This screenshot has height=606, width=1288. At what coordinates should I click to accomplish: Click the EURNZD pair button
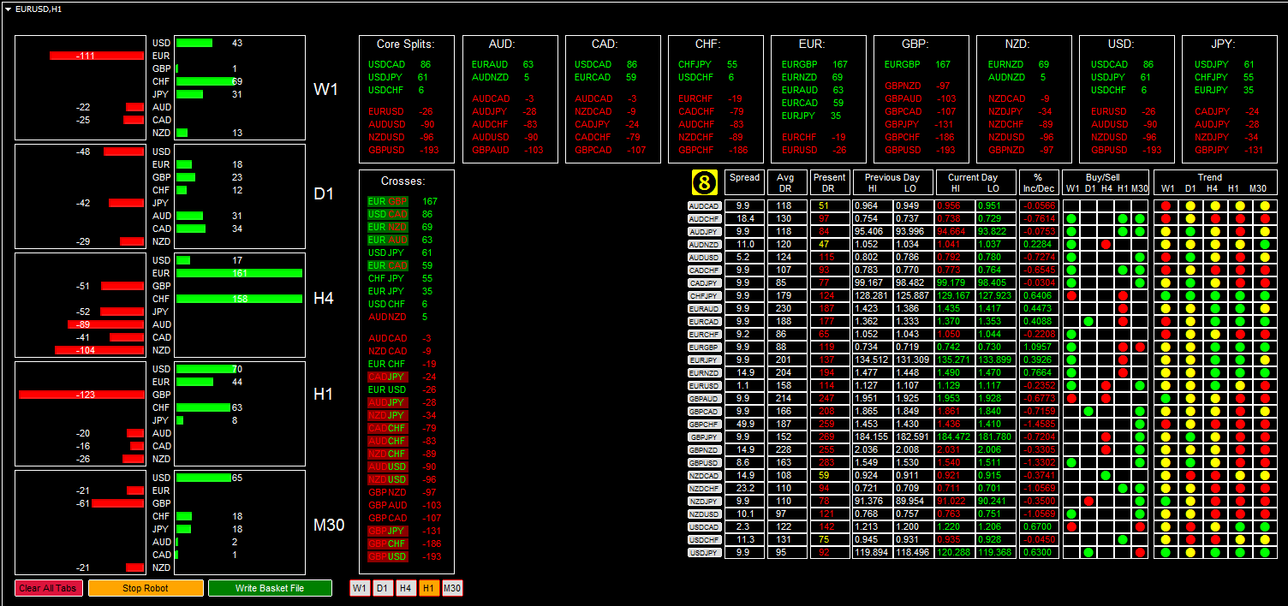704,373
